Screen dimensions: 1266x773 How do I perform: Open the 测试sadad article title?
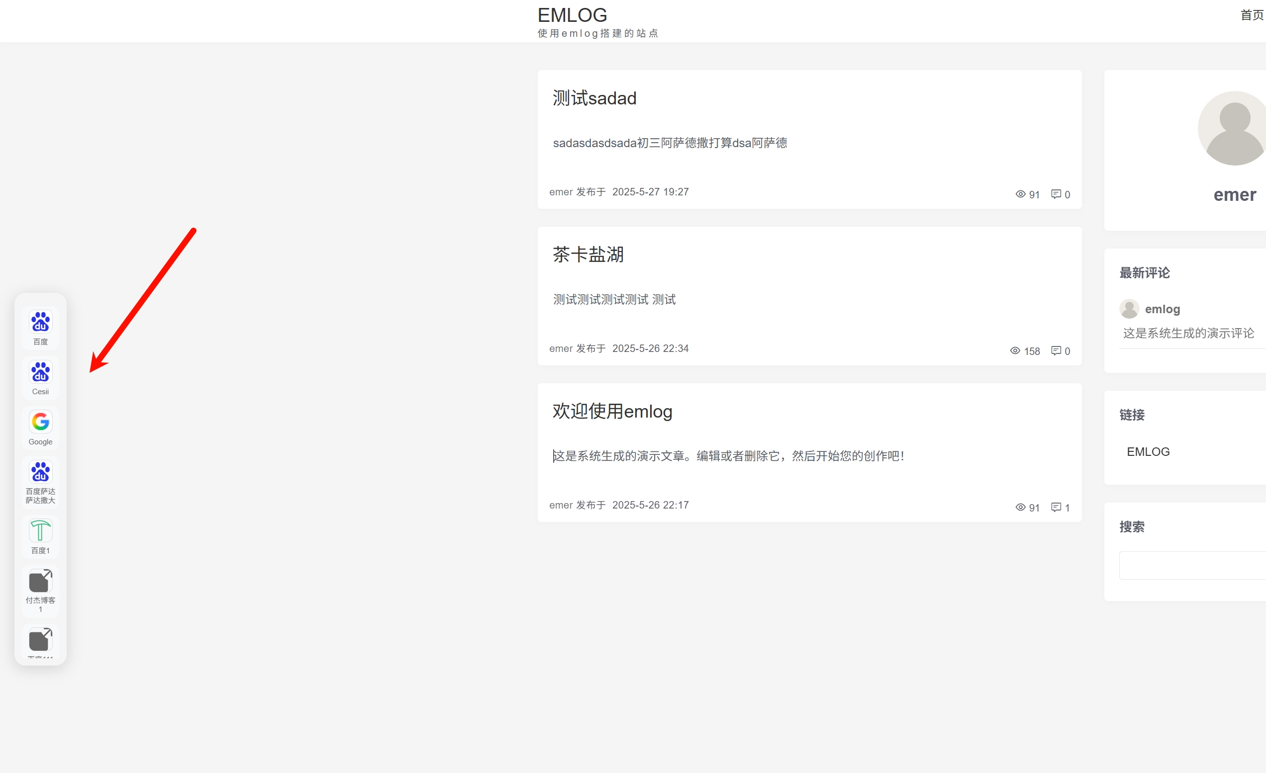[594, 98]
